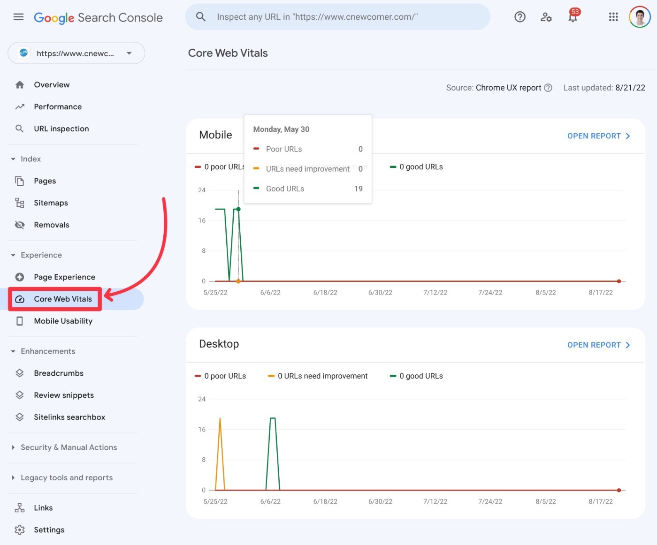
Task: Click the Core Web Vitals gauge icon
Action: point(19,299)
